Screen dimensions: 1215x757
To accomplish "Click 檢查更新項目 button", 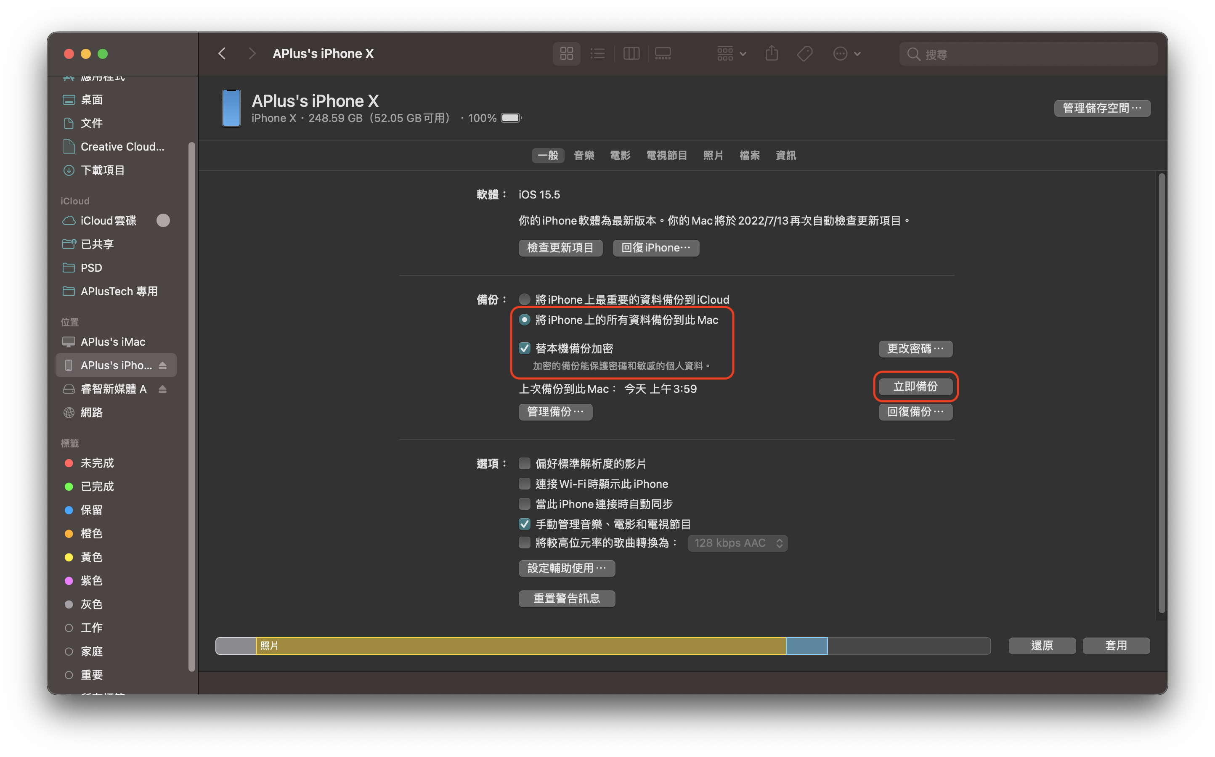I will pyautogui.click(x=560, y=248).
